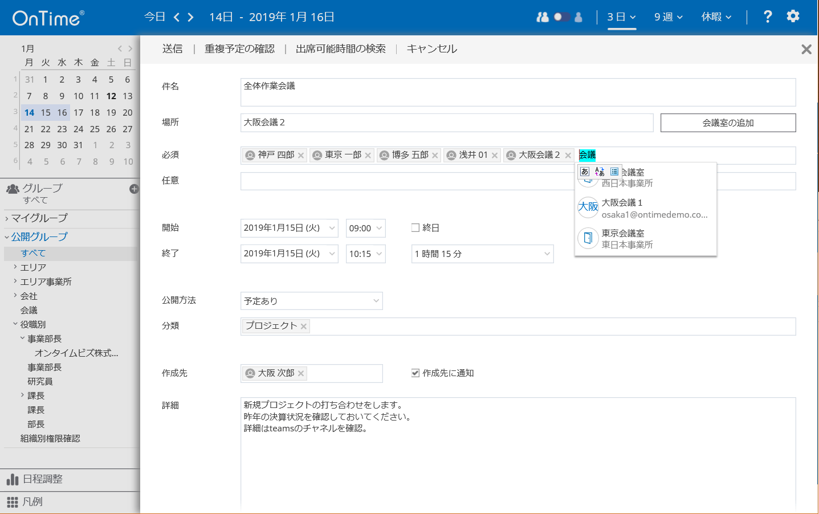Viewport: 819px width, 514px height.
Task: Click 送信 to send the invitation
Action: tap(172, 48)
